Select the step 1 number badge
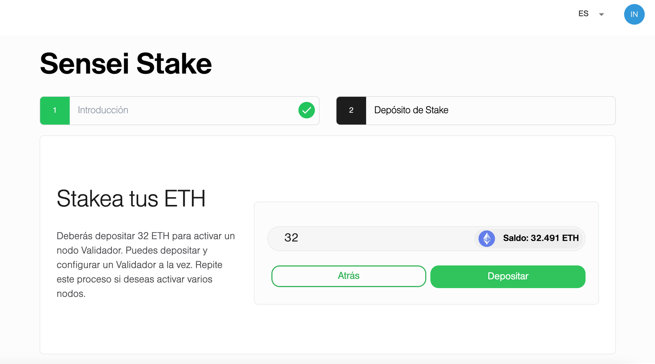The width and height of the screenshot is (655, 364). (55, 110)
